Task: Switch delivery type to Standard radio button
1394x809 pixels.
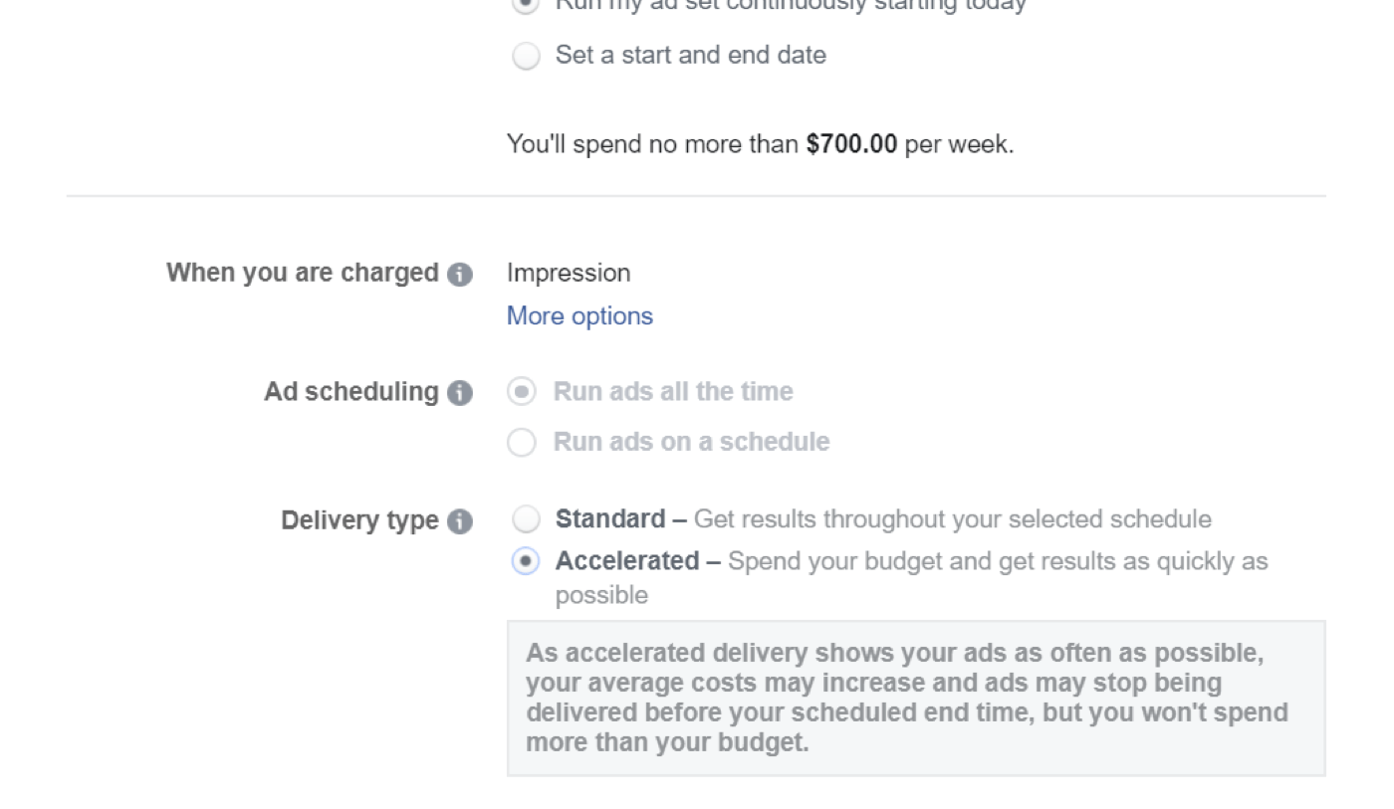Action: pyautogui.click(x=526, y=518)
